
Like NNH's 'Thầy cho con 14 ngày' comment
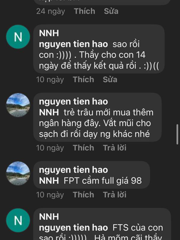(83, 79)
